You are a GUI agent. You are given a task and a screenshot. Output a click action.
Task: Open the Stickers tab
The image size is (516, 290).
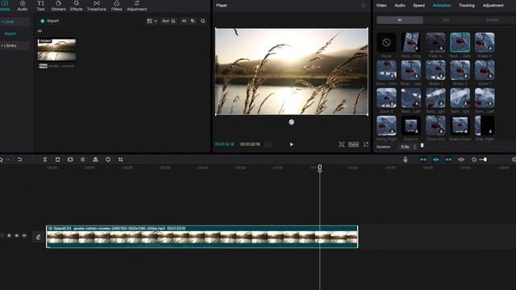58,6
